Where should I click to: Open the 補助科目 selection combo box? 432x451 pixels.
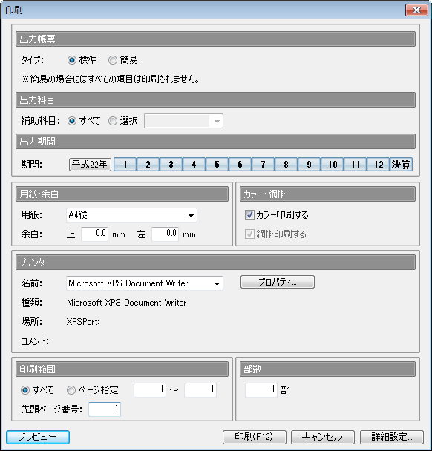(x=183, y=121)
